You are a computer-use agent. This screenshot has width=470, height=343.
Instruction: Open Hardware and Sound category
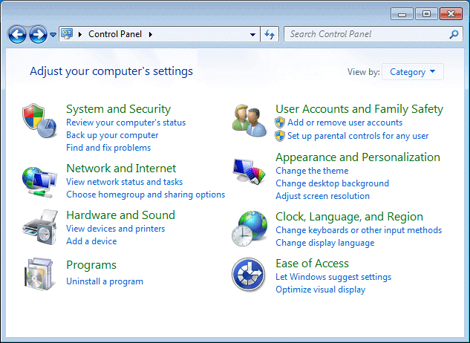coord(120,215)
